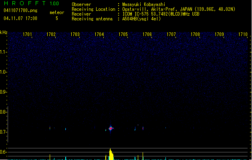Click the Receiving antenna label
The height and width of the screenshot is (160, 252).
click(92, 19)
